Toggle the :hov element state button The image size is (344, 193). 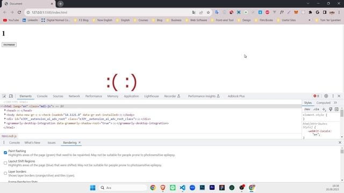[307, 109]
